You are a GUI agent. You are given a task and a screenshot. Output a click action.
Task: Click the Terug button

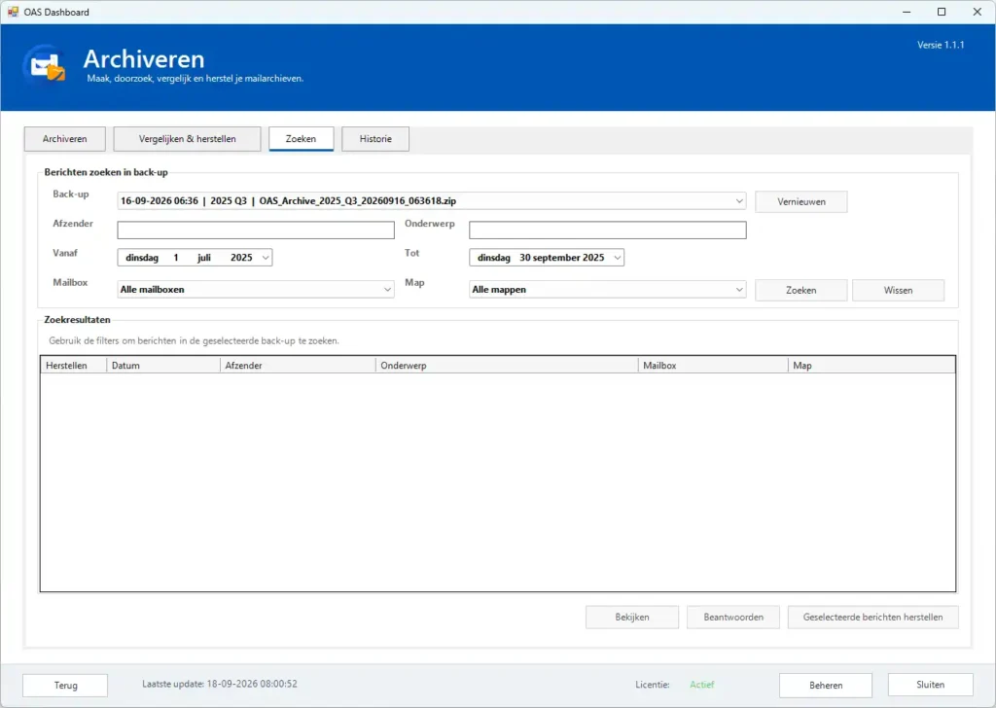click(65, 685)
